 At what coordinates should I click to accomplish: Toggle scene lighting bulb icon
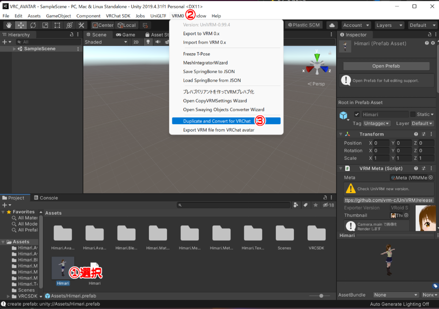148,42
